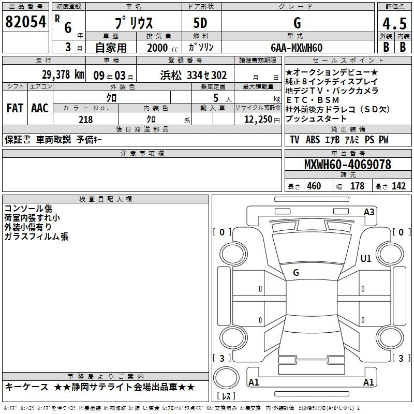Select the G windshield marker on diagram

(x=295, y=272)
